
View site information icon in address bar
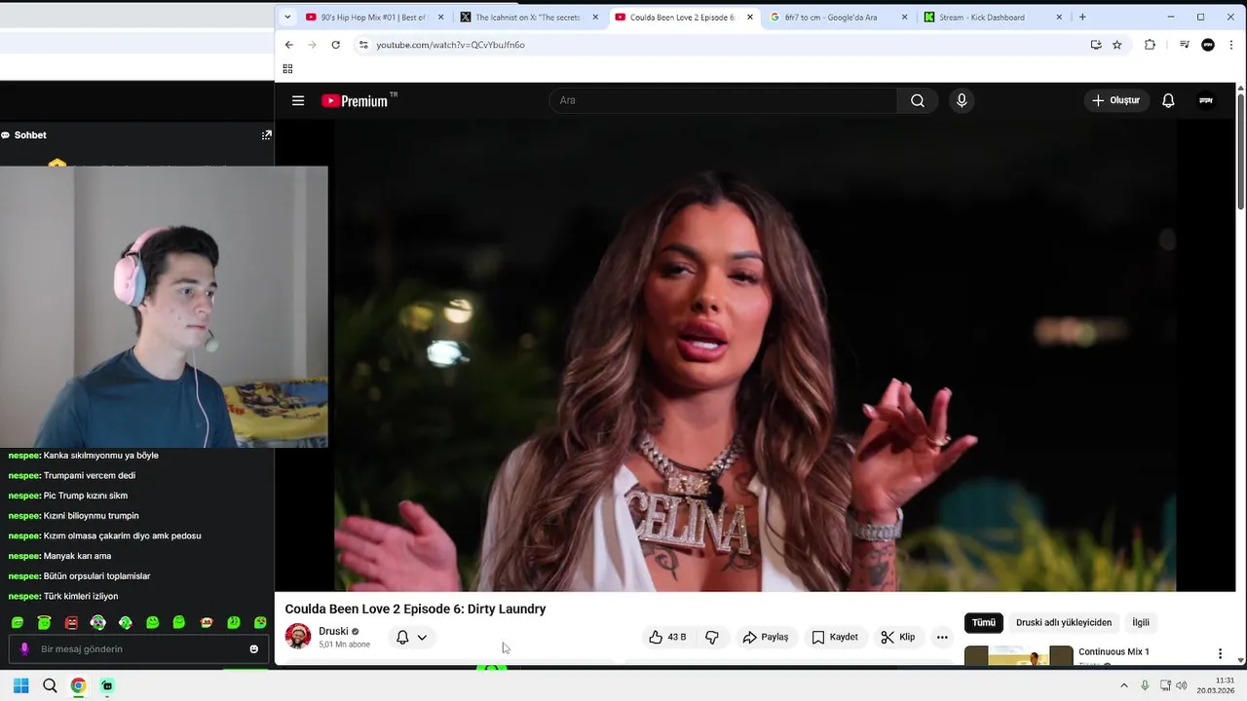point(363,45)
